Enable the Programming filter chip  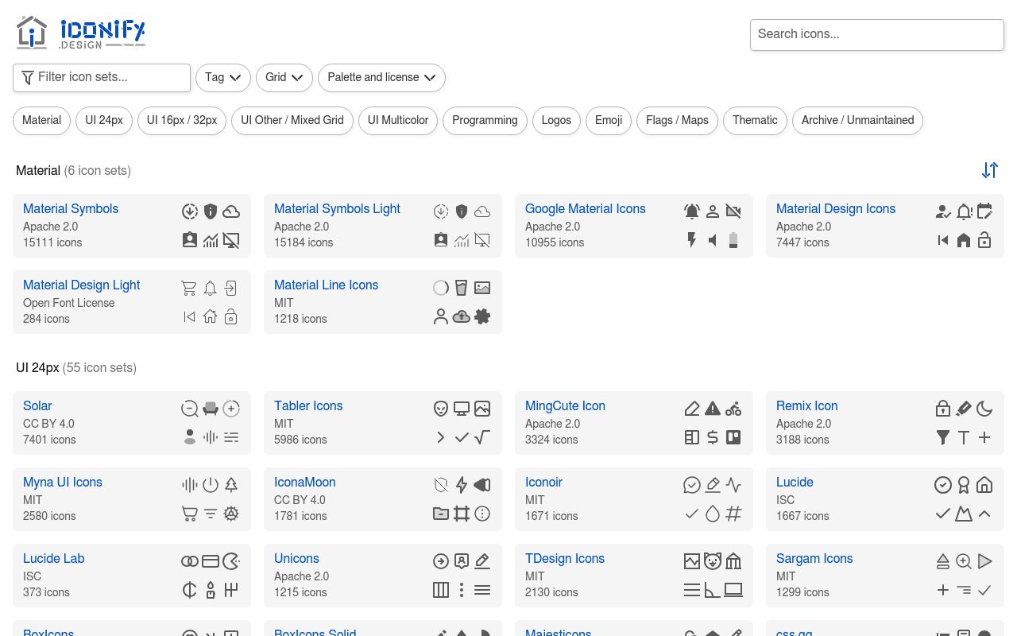485,120
